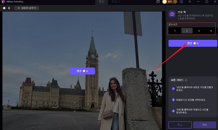Close the HitPaw FotorPea window
218x130 pixels.
215,2
